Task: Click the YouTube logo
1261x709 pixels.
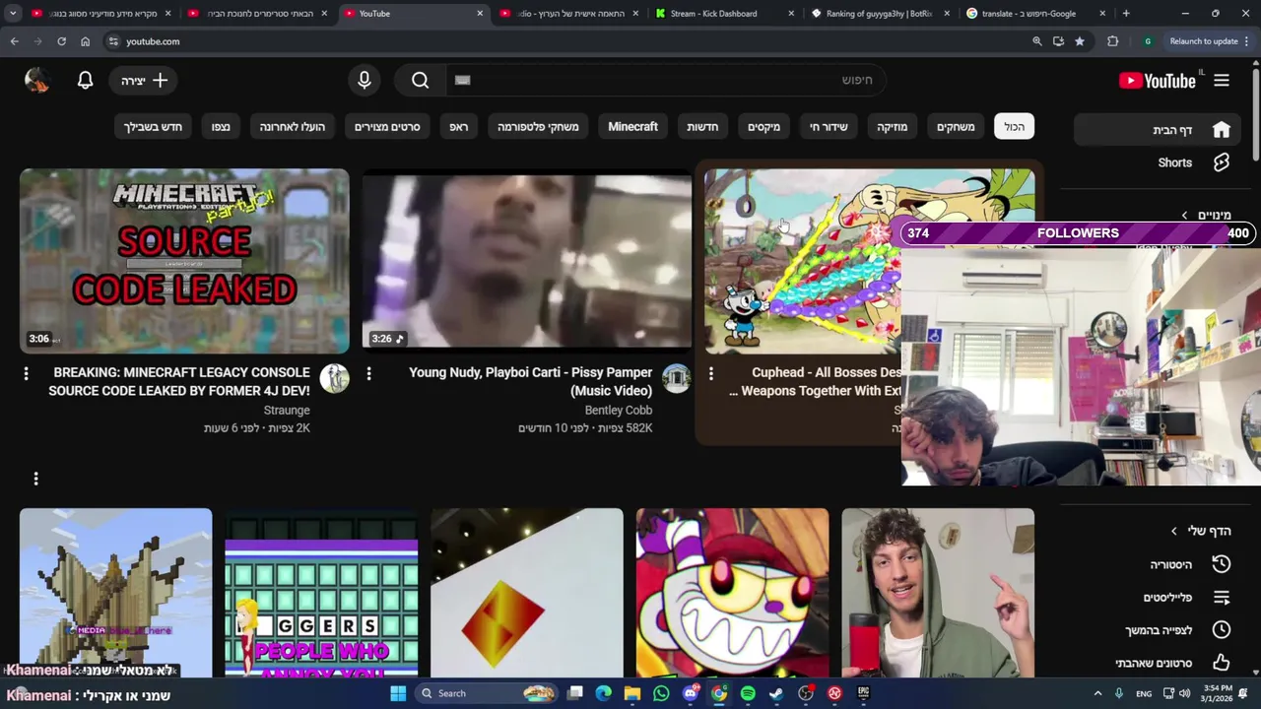Action: click(1158, 81)
